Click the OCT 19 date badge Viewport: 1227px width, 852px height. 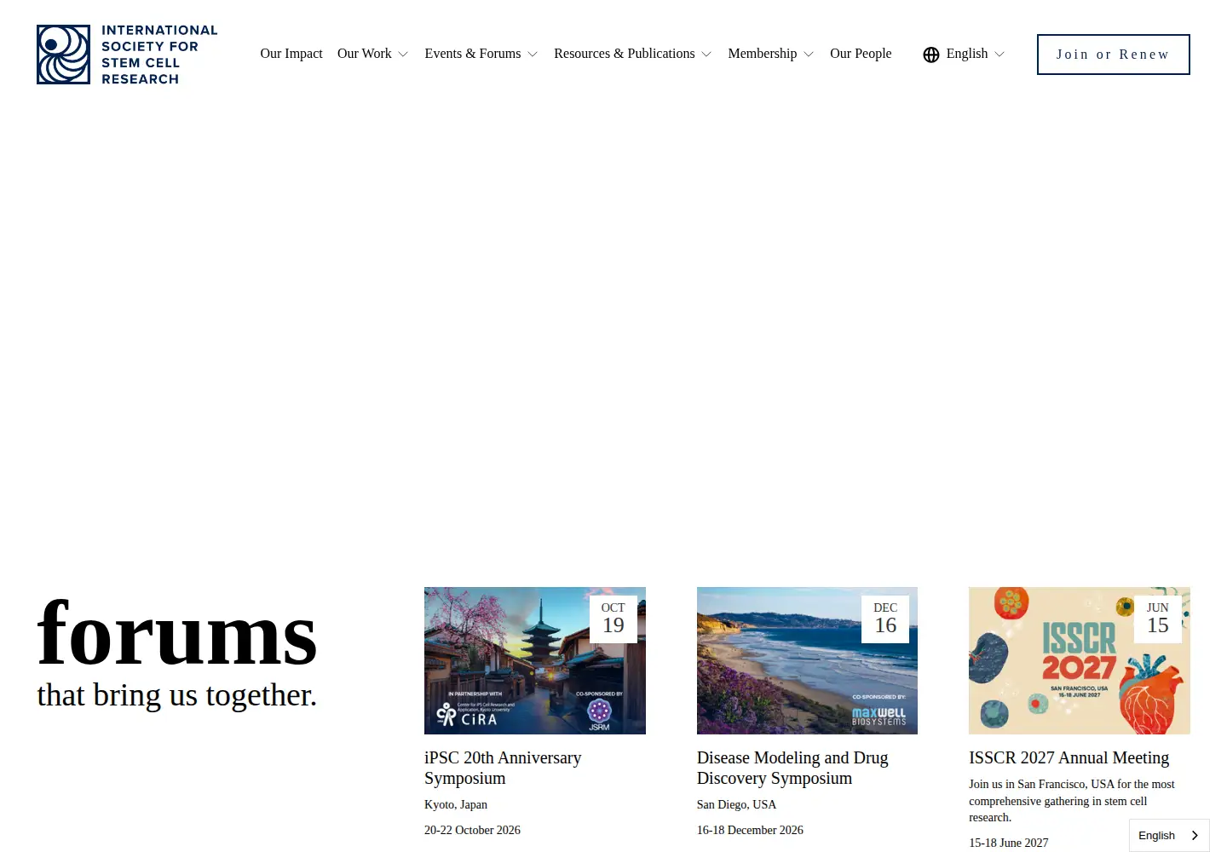(613, 619)
